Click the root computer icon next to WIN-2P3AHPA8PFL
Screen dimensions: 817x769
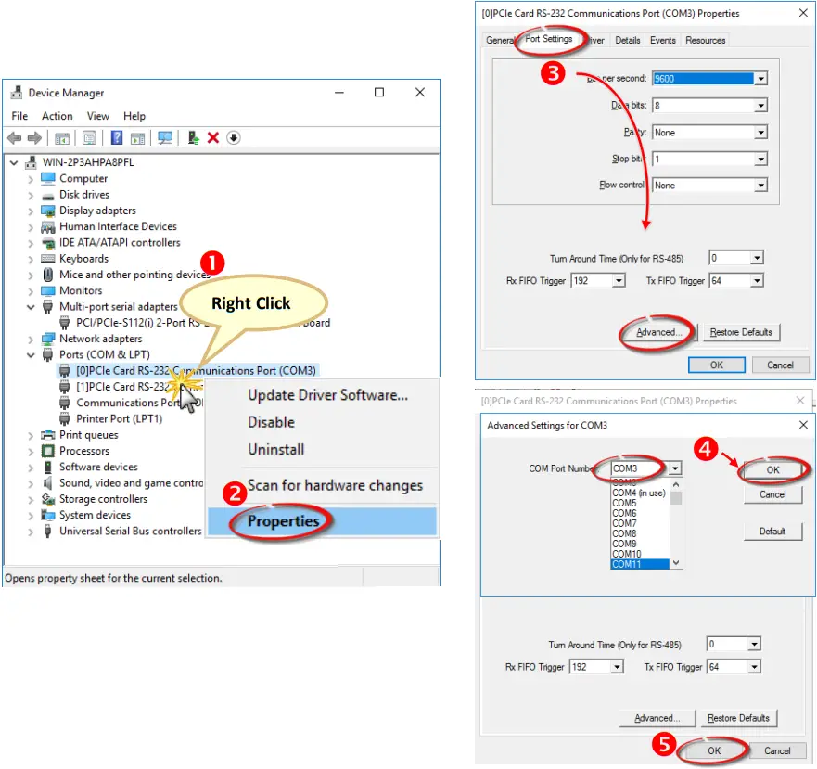[32, 162]
